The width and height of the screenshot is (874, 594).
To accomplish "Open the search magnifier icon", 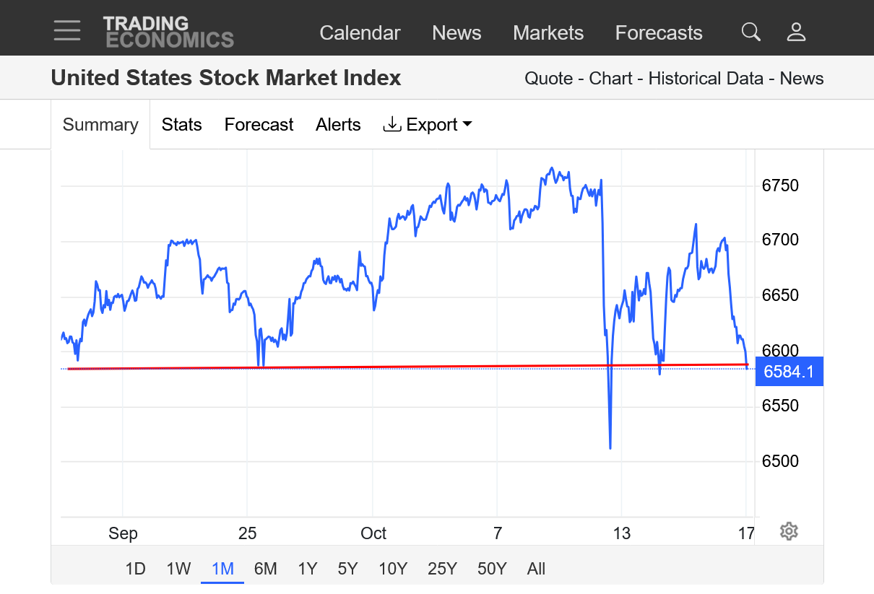I will point(751,32).
